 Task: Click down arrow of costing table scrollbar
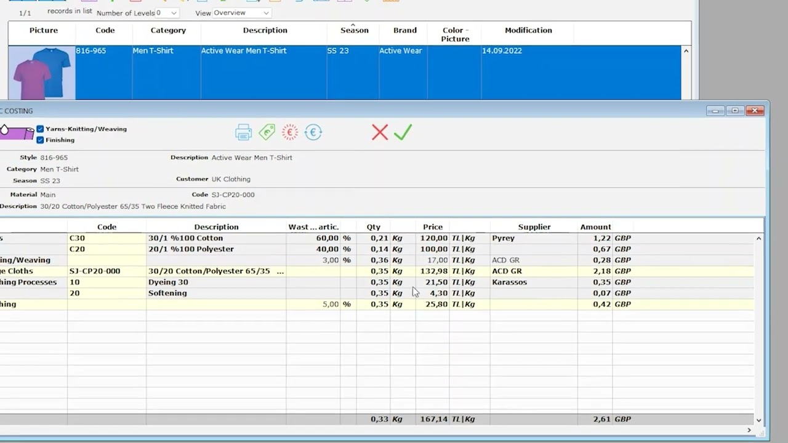coord(758,420)
